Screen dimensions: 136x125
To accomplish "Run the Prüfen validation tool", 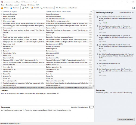I will (26, 8).
